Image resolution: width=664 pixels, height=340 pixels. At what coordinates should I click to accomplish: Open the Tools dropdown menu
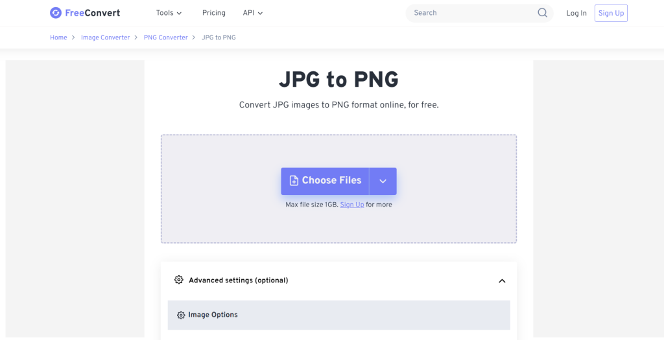pyautogui.click(x=169, y=13)
